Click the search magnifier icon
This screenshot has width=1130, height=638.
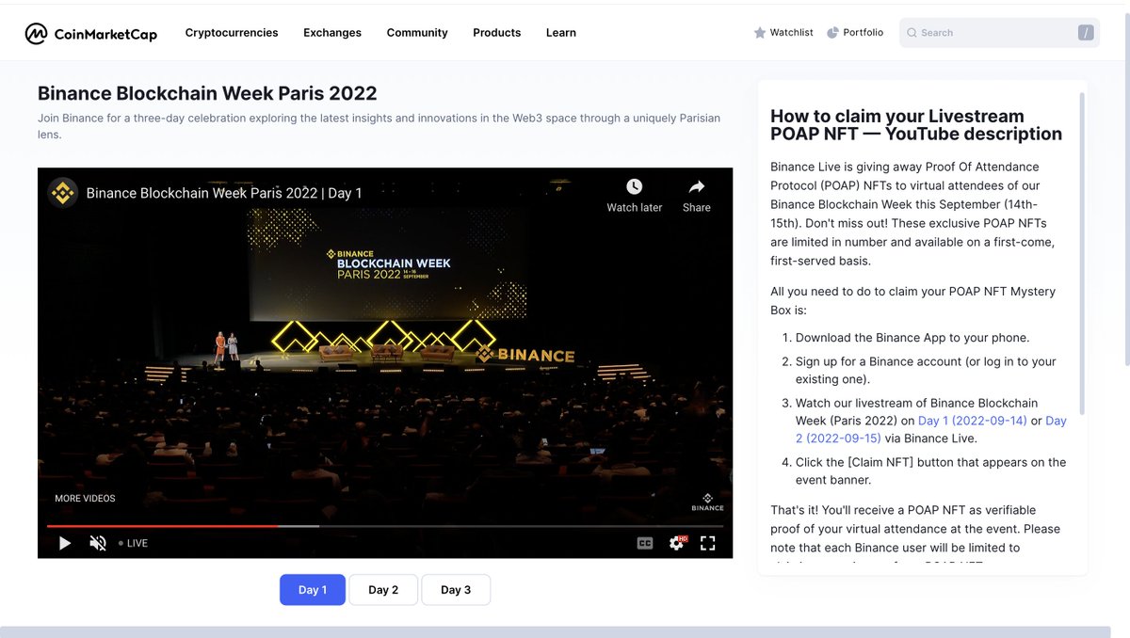[x=912, y=33]
